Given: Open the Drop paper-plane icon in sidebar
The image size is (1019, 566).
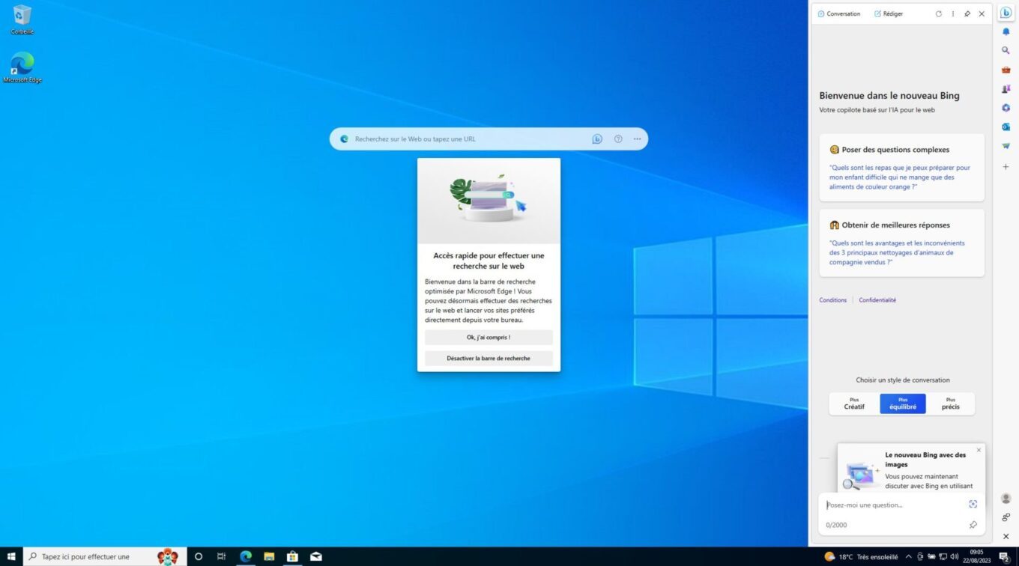Looking at the screenshot, I should pyautogui.click(x=1006, y=146).
